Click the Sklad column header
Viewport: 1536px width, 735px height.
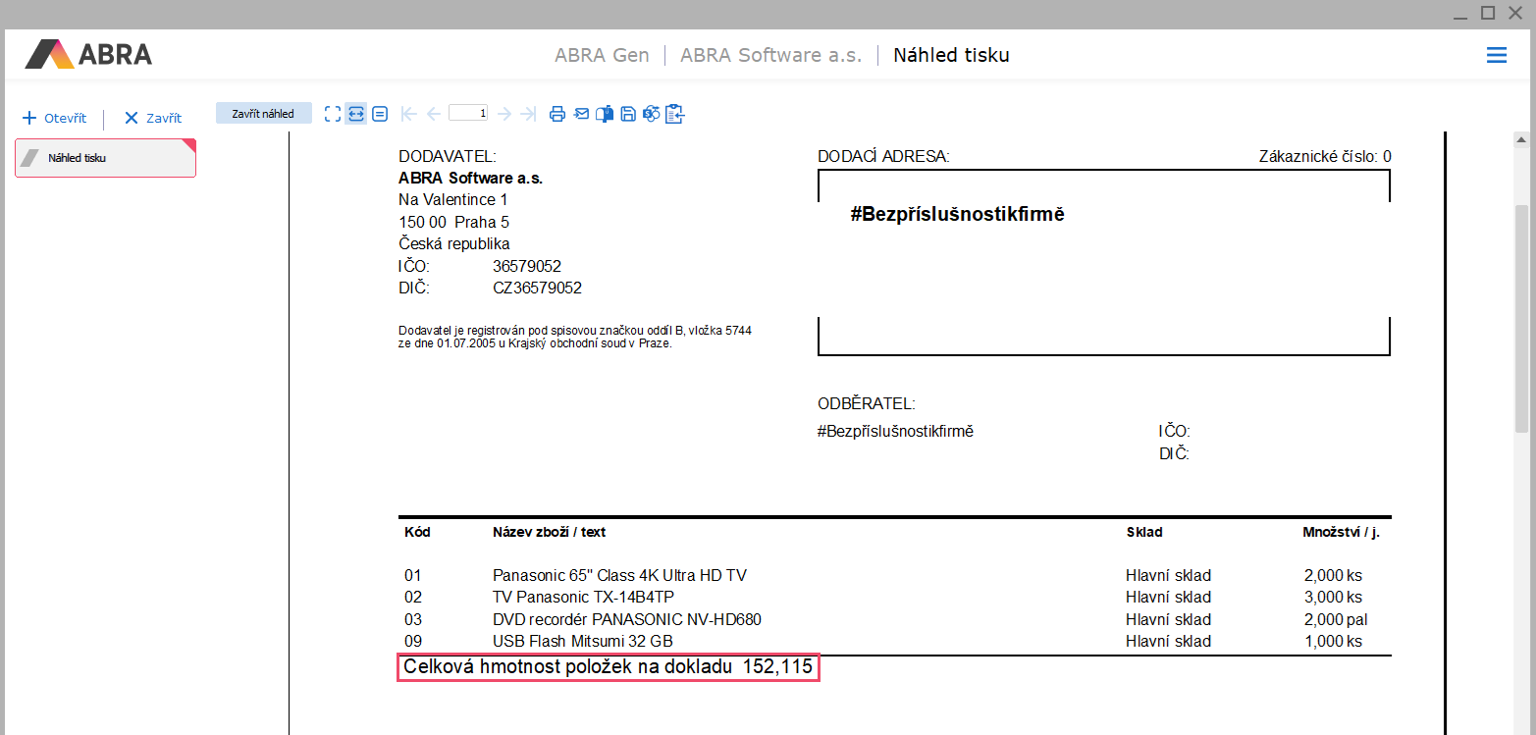[1144, 532]
